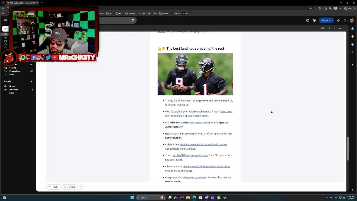This screenshot has height=201, width=357.
Task: Follow 'unlock a new ceiling' link
Action: click(198, 123)
